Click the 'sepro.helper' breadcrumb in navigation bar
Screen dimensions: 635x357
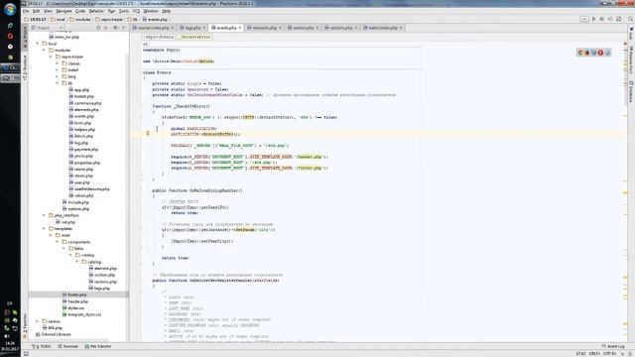coord(109,20)
